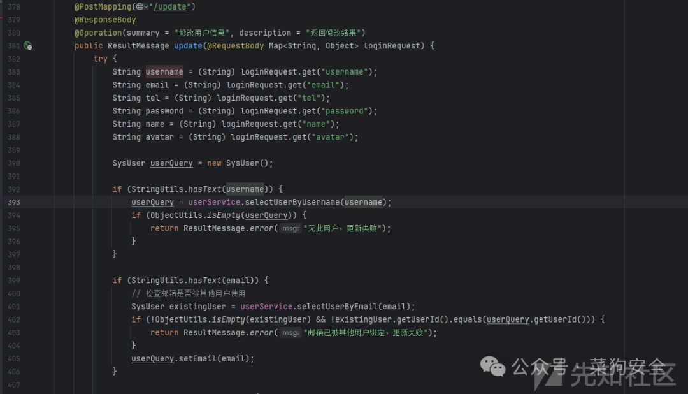The image size is (688, 394).
Task: Click the ResultMessage return type on line 381
Action: point(138,46)
